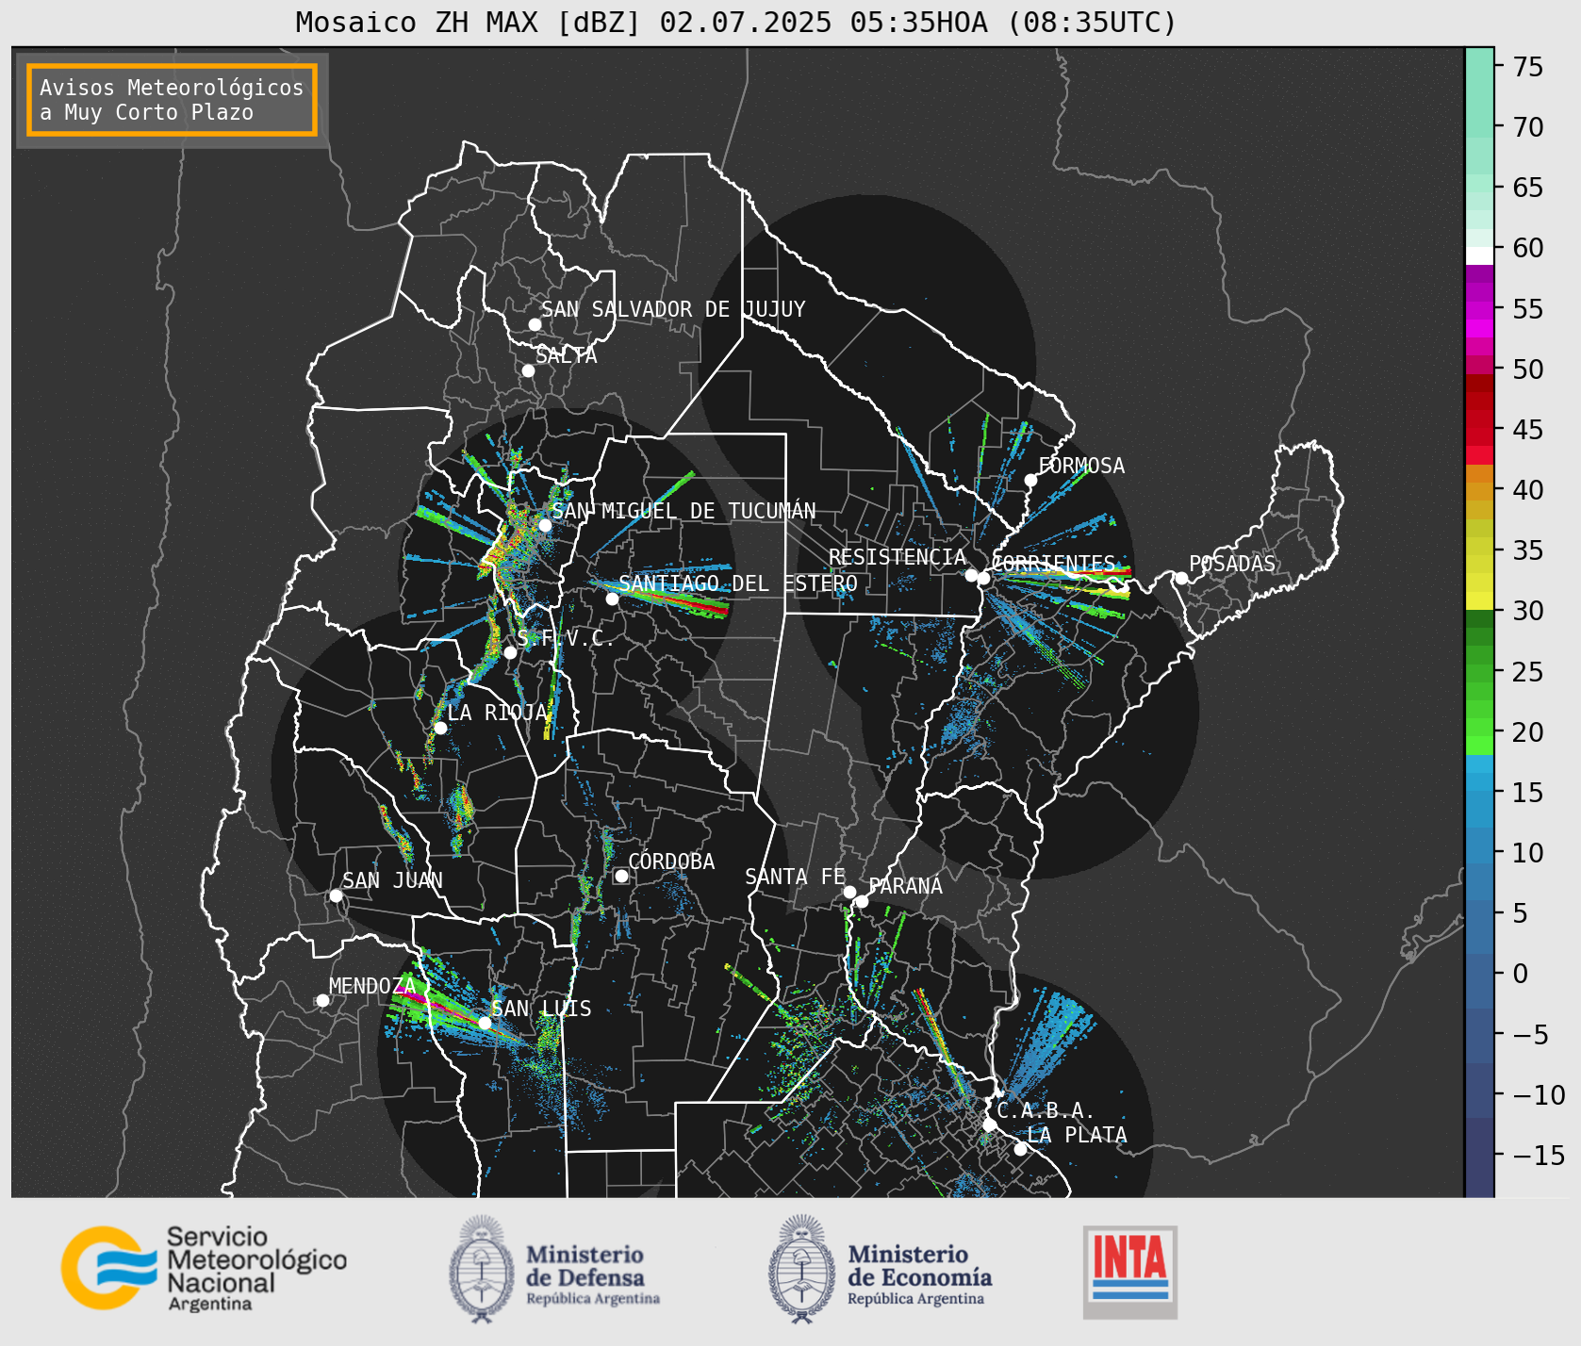Viewport: 1581px width, 1346px height.
Task: Click the SAN MIGUEL DE TUCUMÁN label
Action: [683, 511]
